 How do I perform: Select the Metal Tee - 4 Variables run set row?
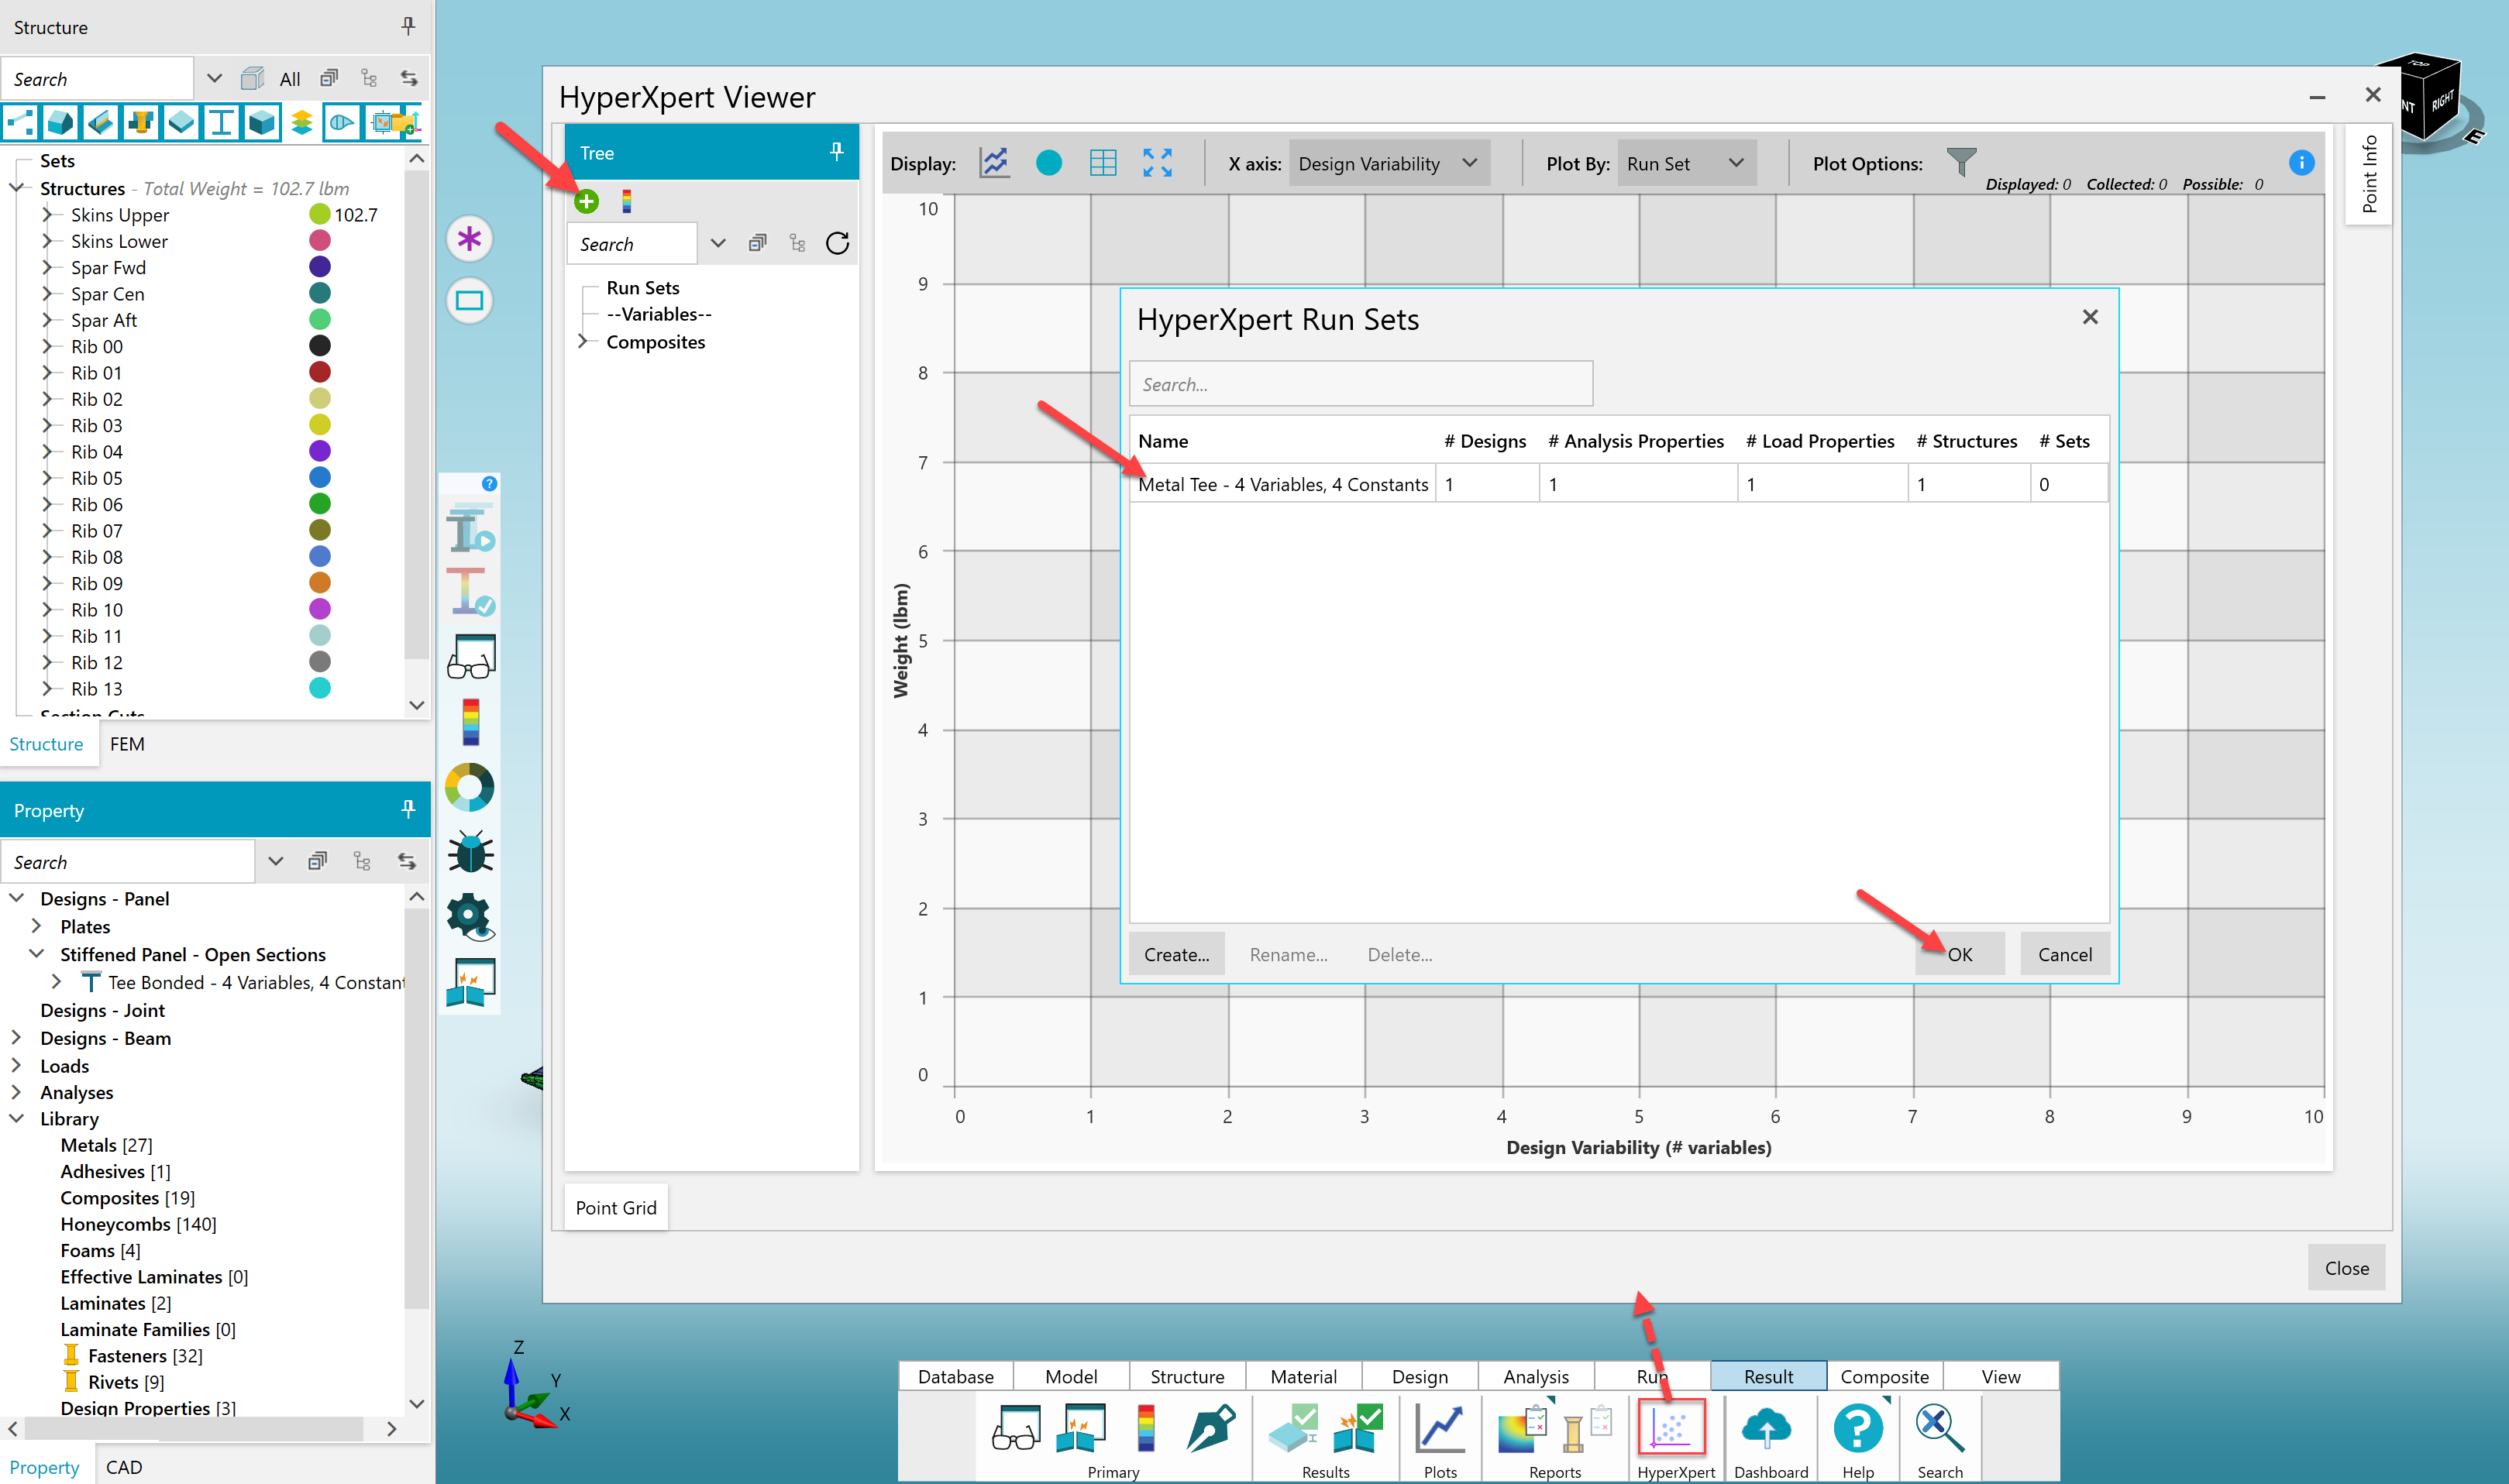tap(1619, 484)
